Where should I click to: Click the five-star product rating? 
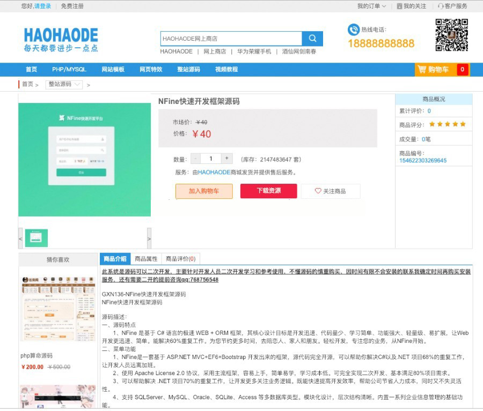(447, 124)
